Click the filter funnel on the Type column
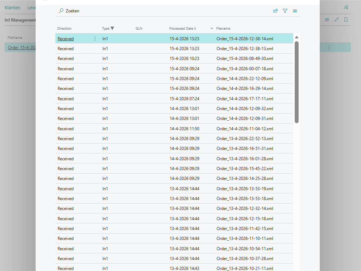 [112, 28]
